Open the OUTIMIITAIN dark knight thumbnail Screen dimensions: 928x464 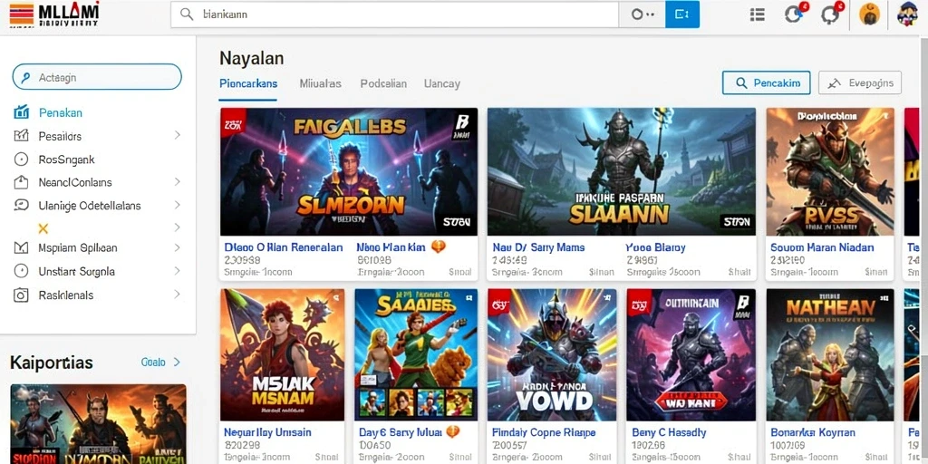coord(691,354)
